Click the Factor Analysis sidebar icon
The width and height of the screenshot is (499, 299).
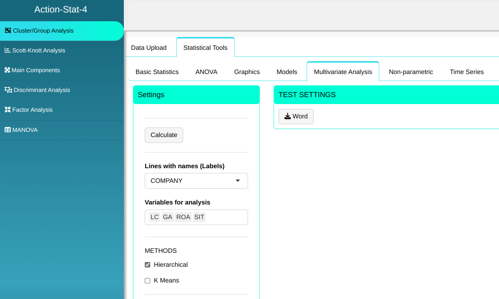(x=7, y=110)
